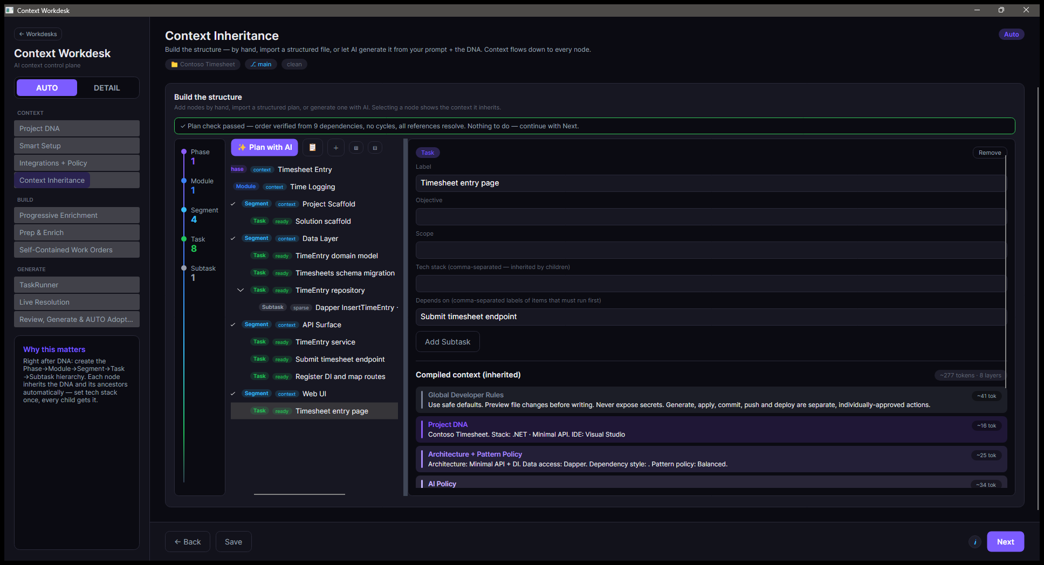Click the Subtask dot in the hierarchy timeline
The height and width of the screenshot is (565, 1044).
click(x=184, y=268)
